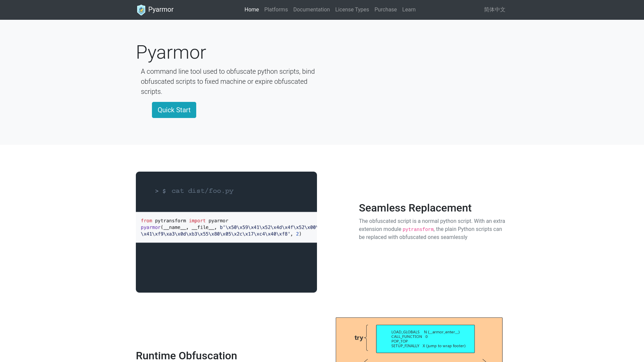This screenshot has height=362, width=644.
Task: Click the command line tool description paragraph
Action: coord(228,81)
